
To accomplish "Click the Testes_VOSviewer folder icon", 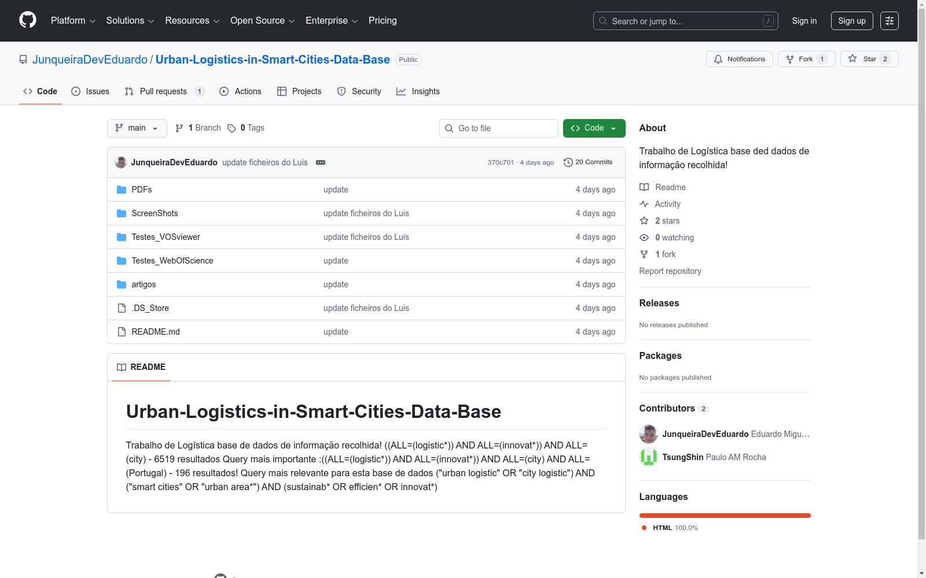I will point(122,237).
